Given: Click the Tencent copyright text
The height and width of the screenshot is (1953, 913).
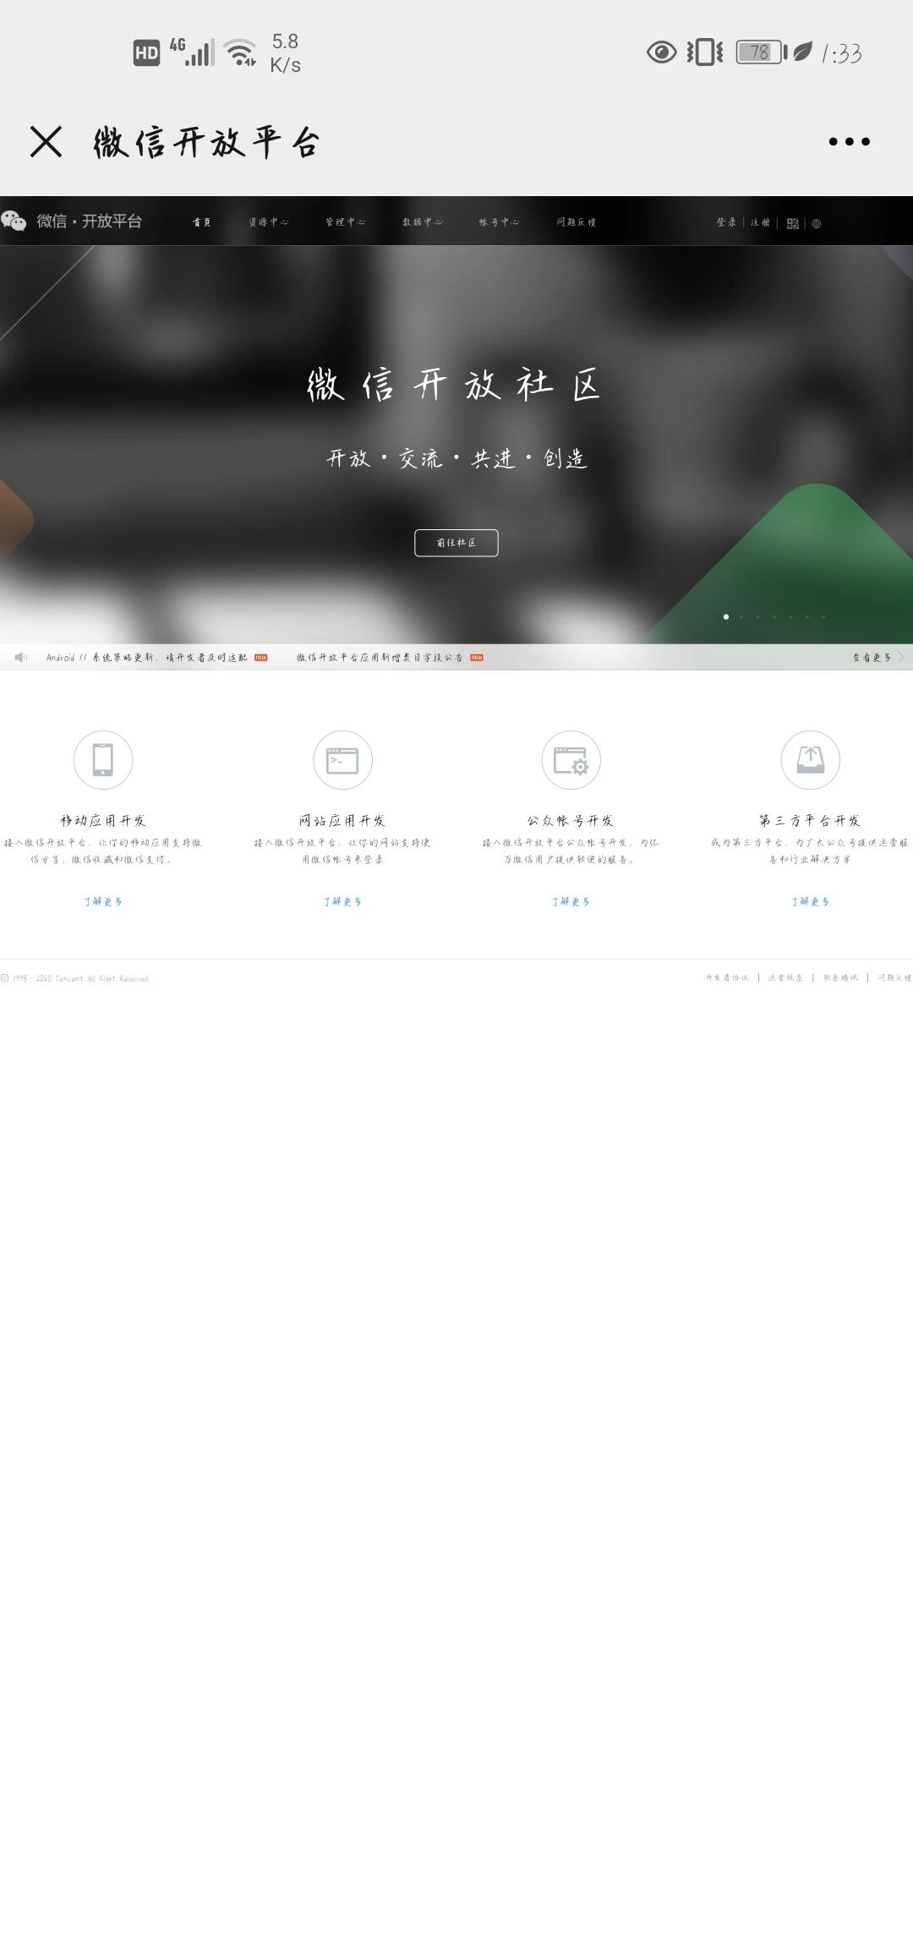Looking at the screenshot, I should (x=75, y=978).
